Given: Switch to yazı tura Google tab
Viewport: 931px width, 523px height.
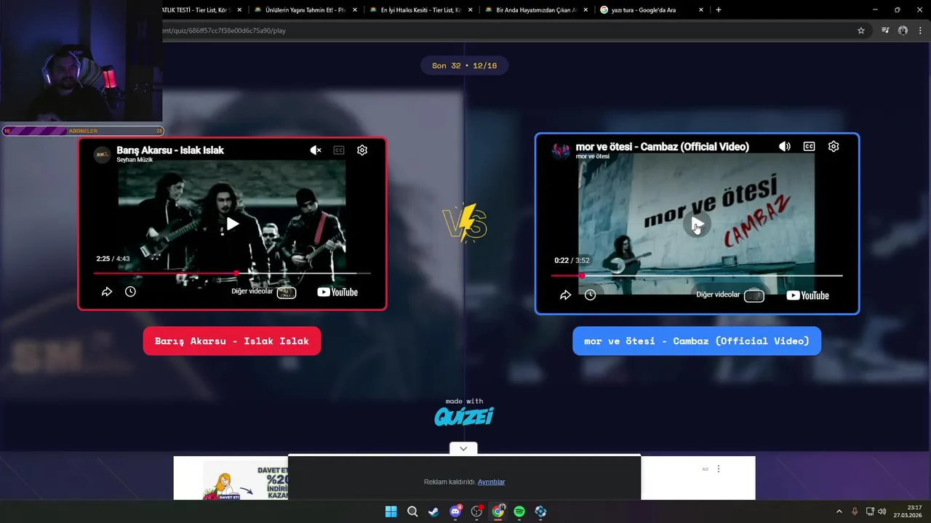Looking at the screenshot, I should click(x=652, y=10).
